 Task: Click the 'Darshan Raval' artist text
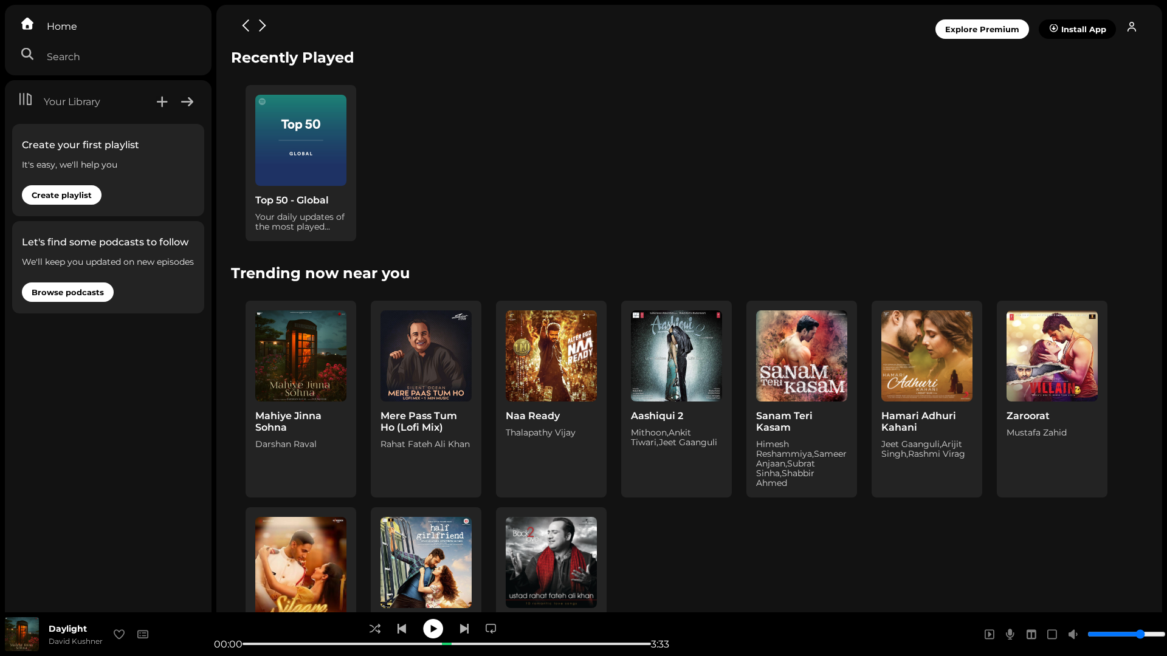point(286,444)
